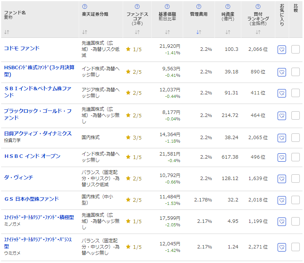The image size is (304, 263).
Task: Add ブラックロック・ゴールド・ファンド to favorites
Action: pos(282,116)
